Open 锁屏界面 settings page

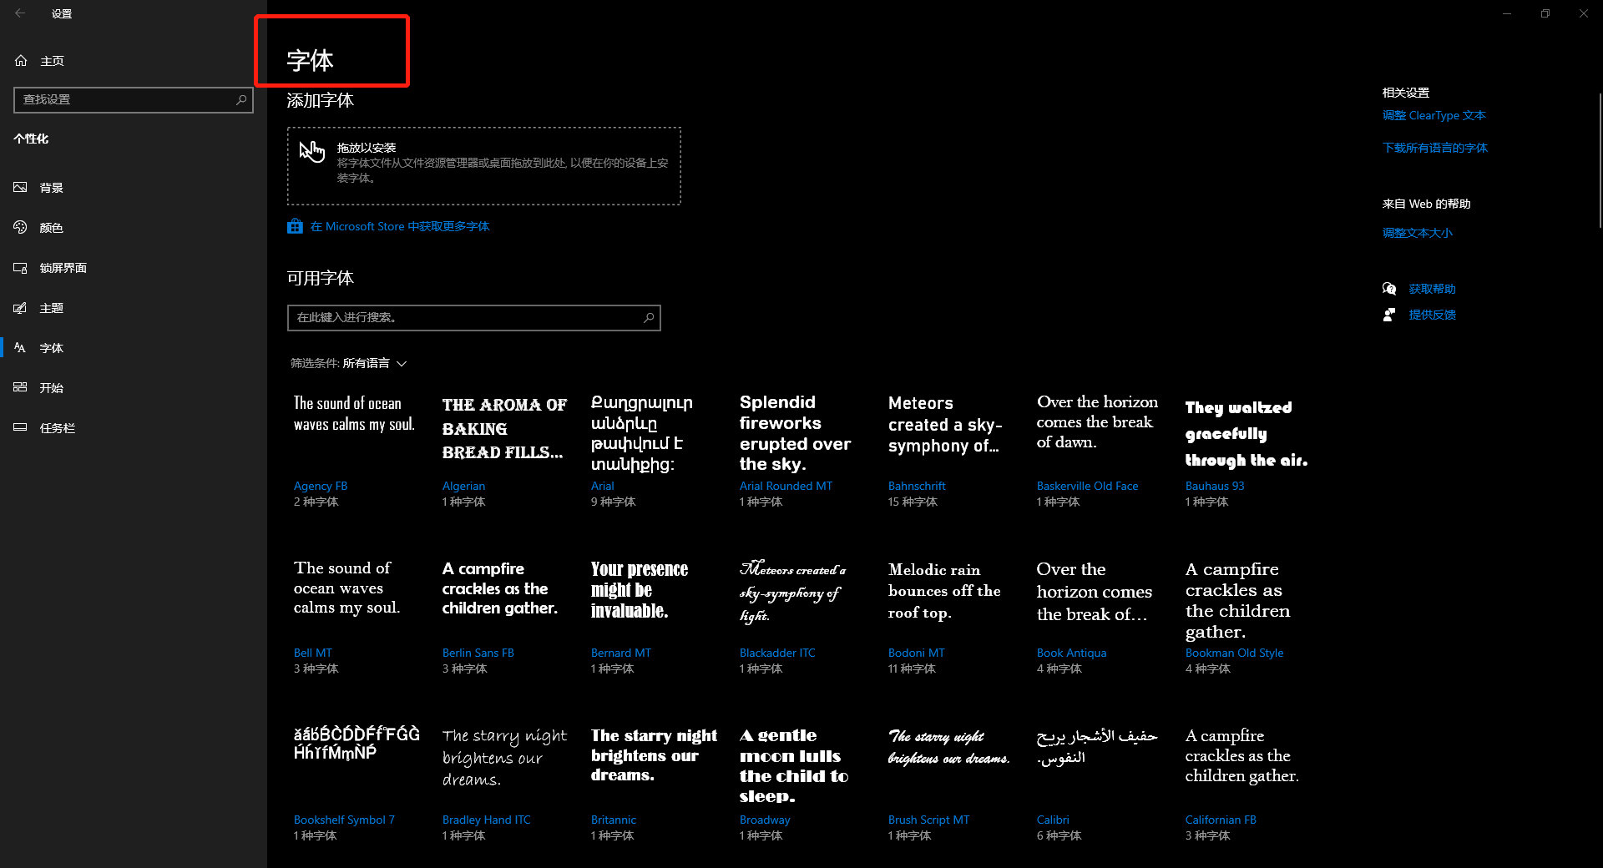134,268
